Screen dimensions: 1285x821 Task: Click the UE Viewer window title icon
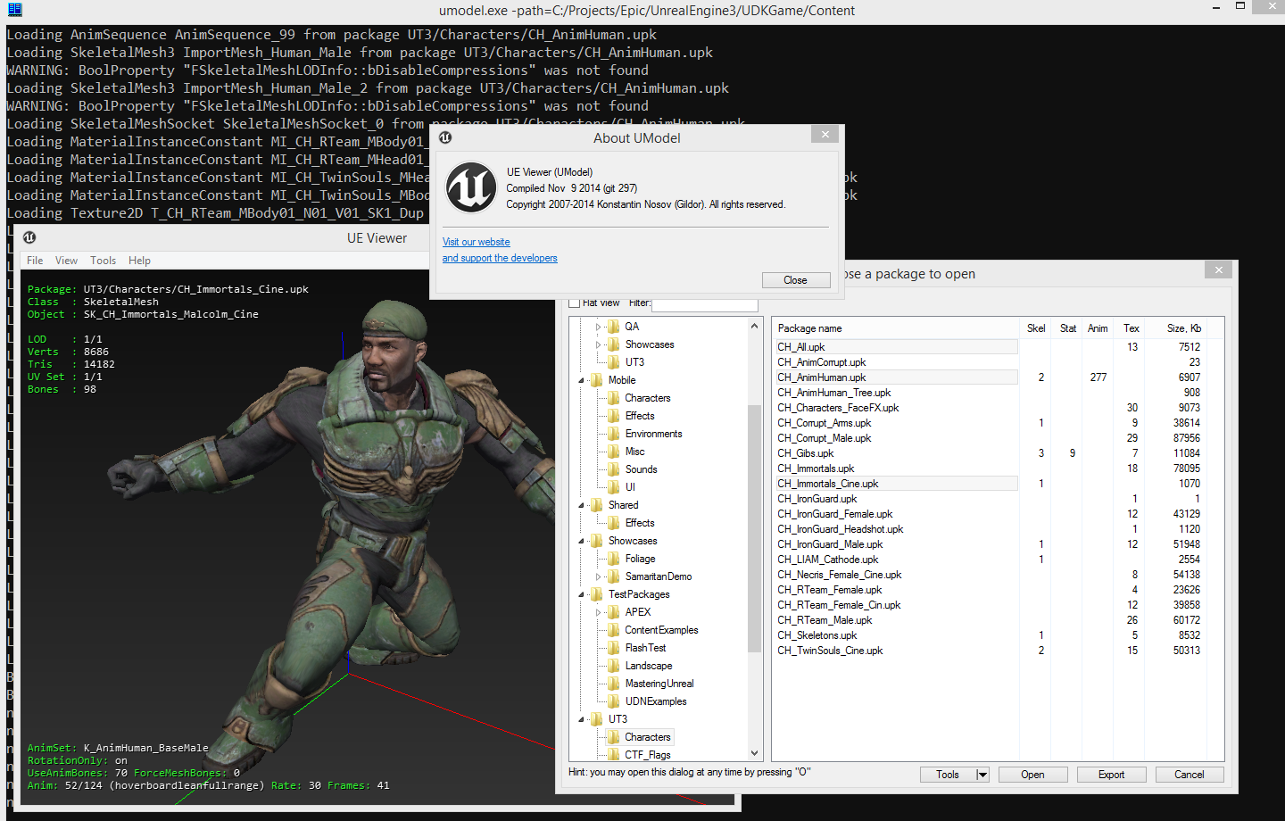point(29,237)
